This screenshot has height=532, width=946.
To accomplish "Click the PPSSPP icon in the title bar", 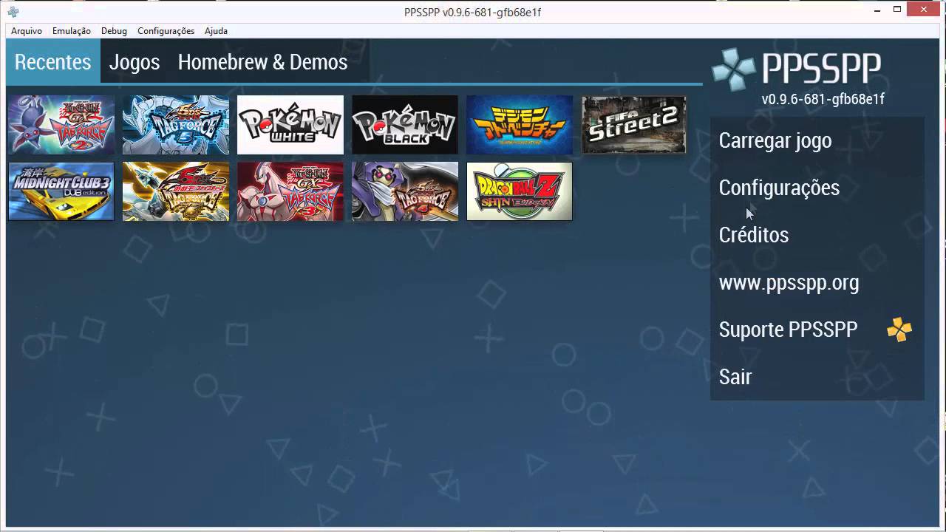I will 13,12.
